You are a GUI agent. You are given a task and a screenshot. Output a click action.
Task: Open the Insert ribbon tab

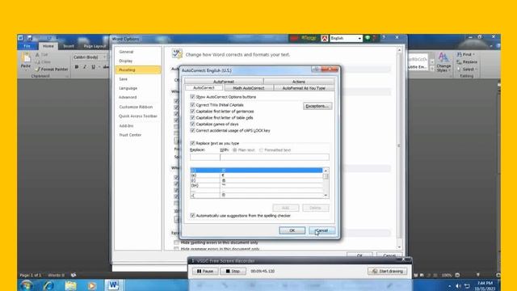coord(69,46)
